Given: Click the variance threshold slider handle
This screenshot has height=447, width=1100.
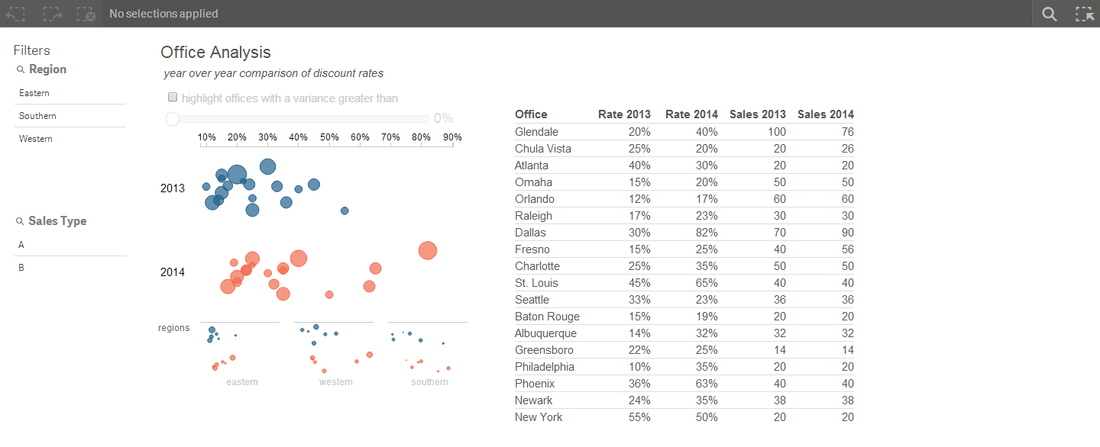Looking at the screenshot, I should [x=172, y=118].
